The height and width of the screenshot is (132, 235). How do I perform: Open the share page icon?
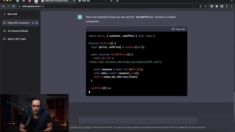[x=200, y=6]
